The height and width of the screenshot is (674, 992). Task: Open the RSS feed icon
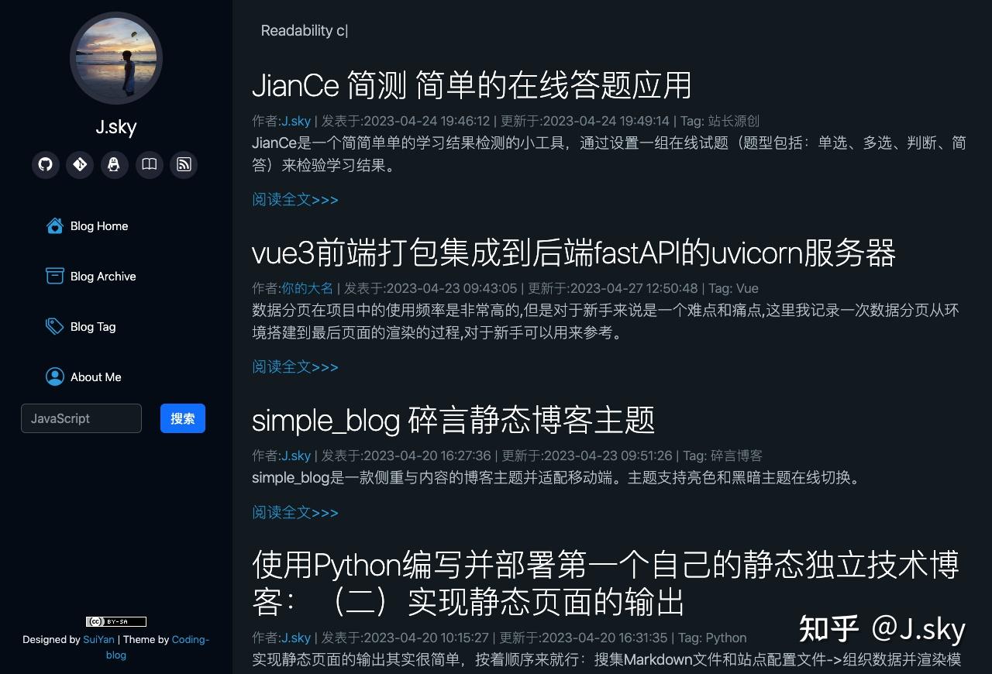pos(184,164)
